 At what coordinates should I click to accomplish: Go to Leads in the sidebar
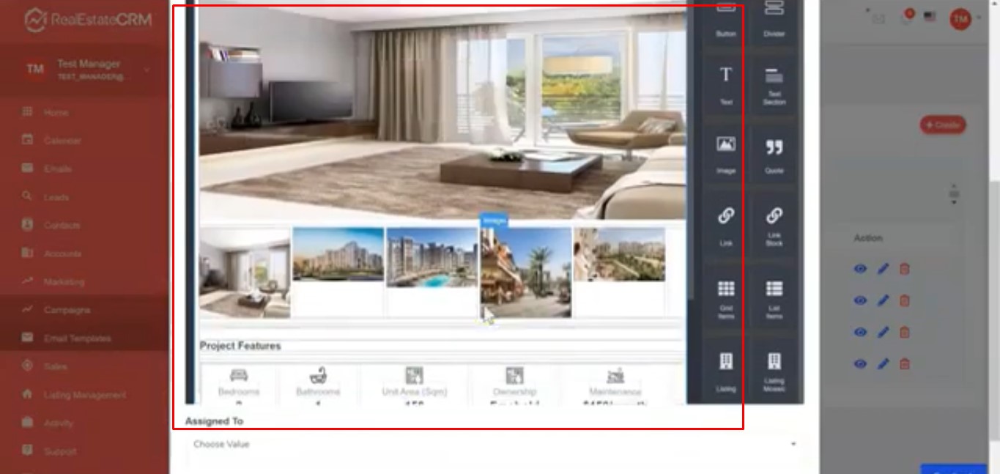coord(56,197)
